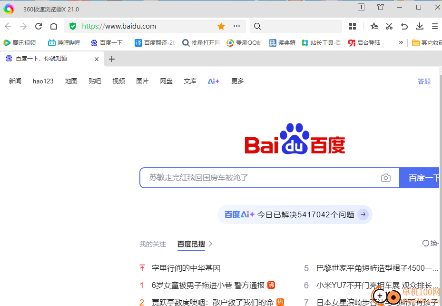442x306 pixels.
Task: Open the 其它收藏 bookmarks folder
Action: (427, 42)
